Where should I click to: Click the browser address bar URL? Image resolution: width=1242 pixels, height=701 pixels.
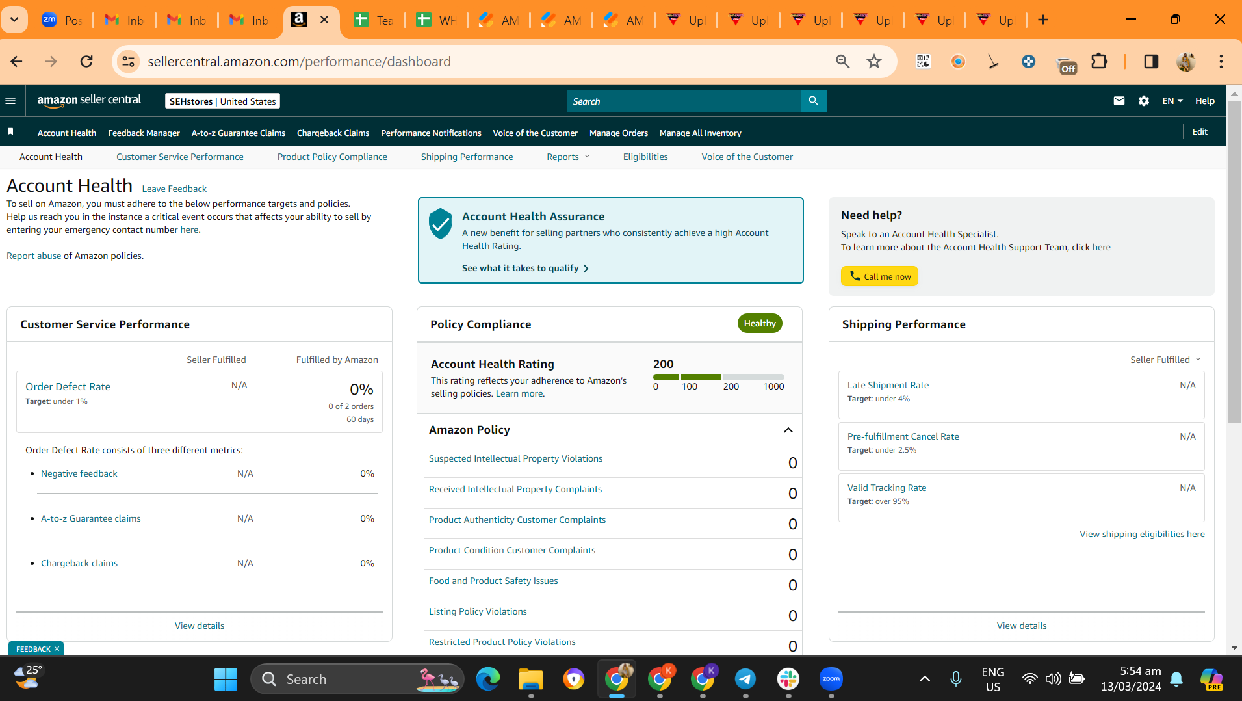(x=299, y=62)
